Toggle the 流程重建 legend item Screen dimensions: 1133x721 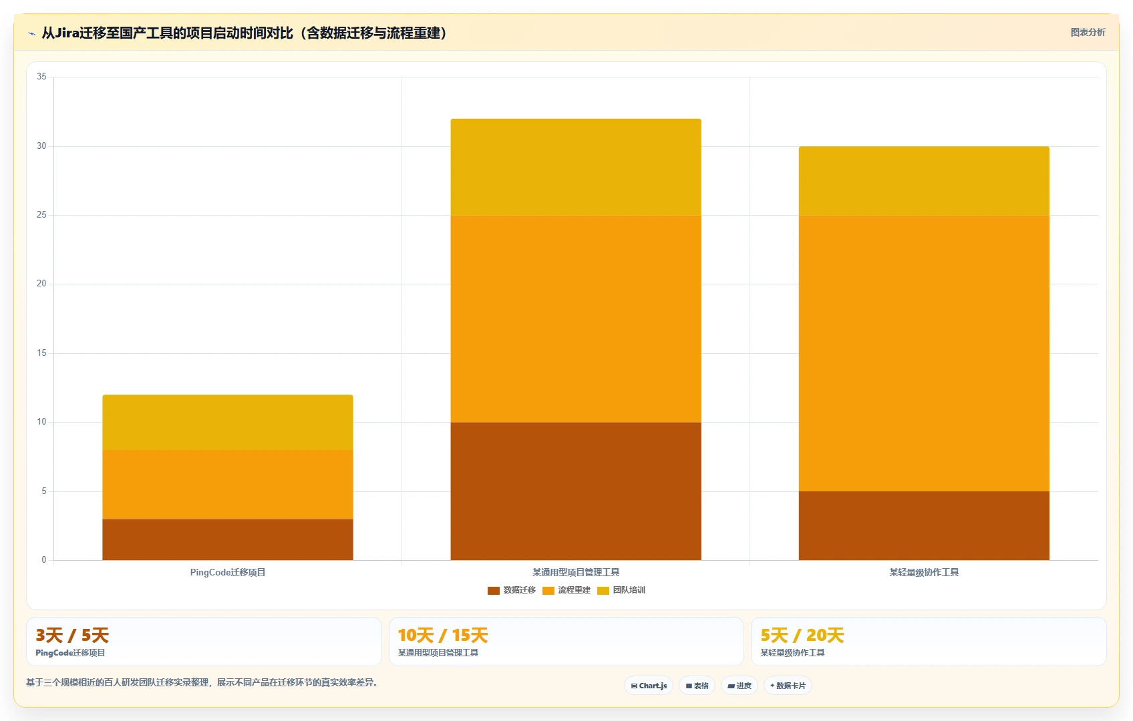coord(566,590)
